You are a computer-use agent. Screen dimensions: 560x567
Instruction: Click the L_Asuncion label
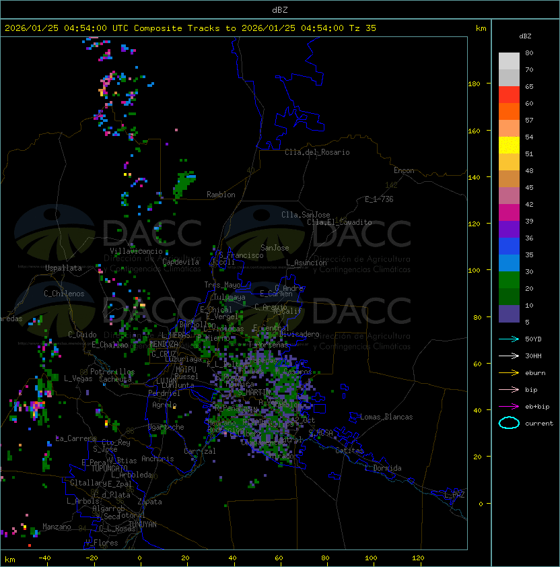306,263
